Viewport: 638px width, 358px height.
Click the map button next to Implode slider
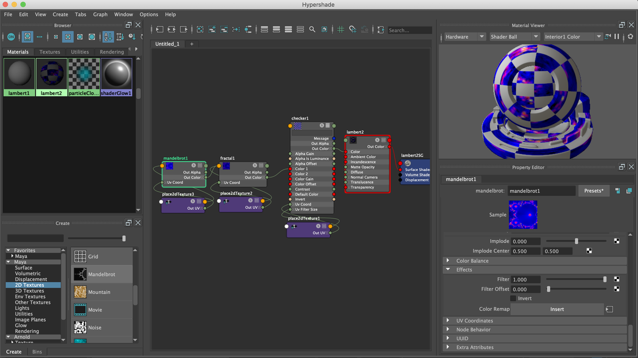coord(617,241)
